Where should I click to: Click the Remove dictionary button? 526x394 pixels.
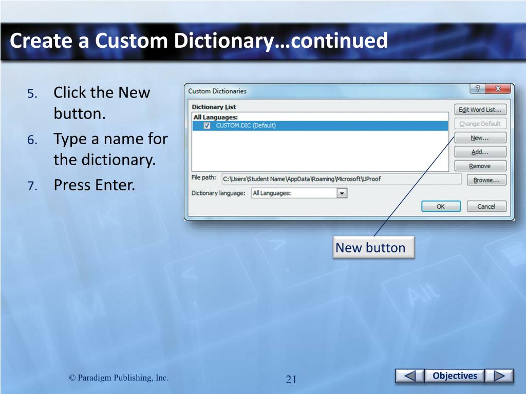pos(480,166)
